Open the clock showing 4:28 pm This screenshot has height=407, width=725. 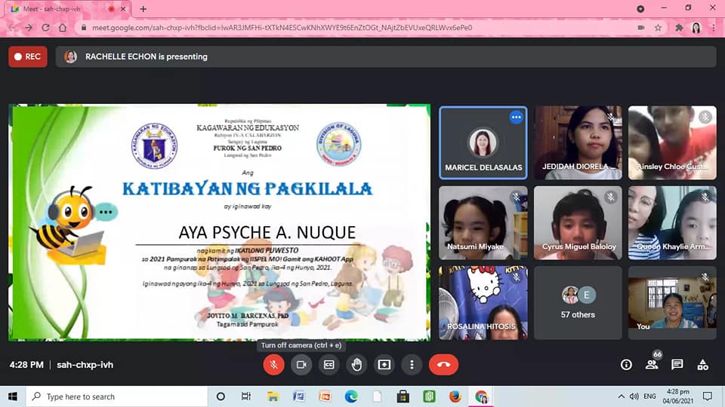[x=678, y=396]
